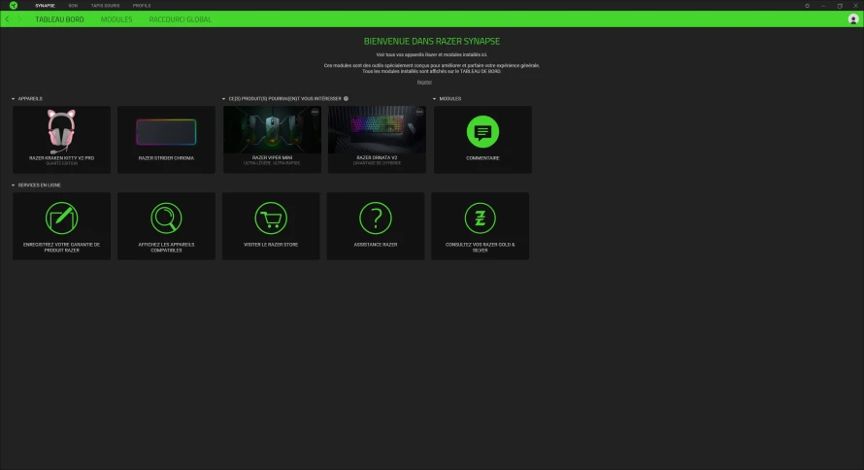Open settings gear in the title bar
This screenshot has width=864, height=470.
(808, 6)
